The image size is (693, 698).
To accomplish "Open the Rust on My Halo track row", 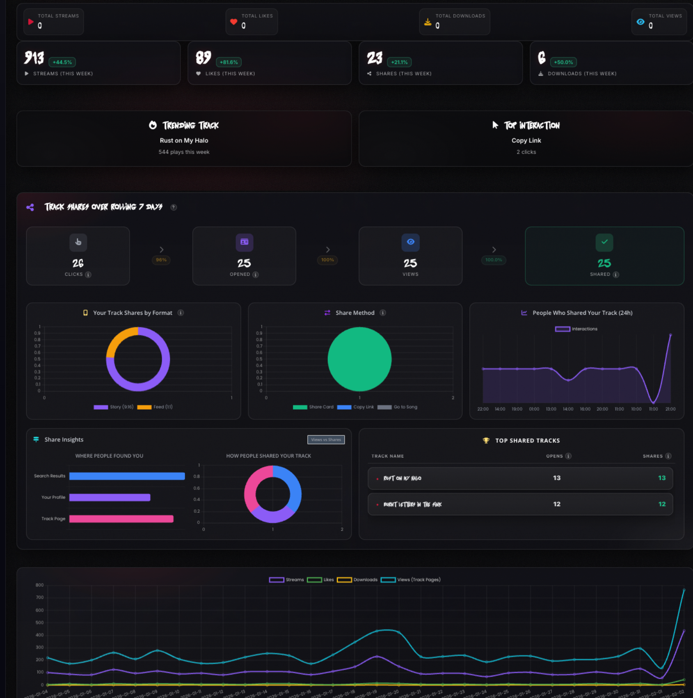I will tap(520, 478).
